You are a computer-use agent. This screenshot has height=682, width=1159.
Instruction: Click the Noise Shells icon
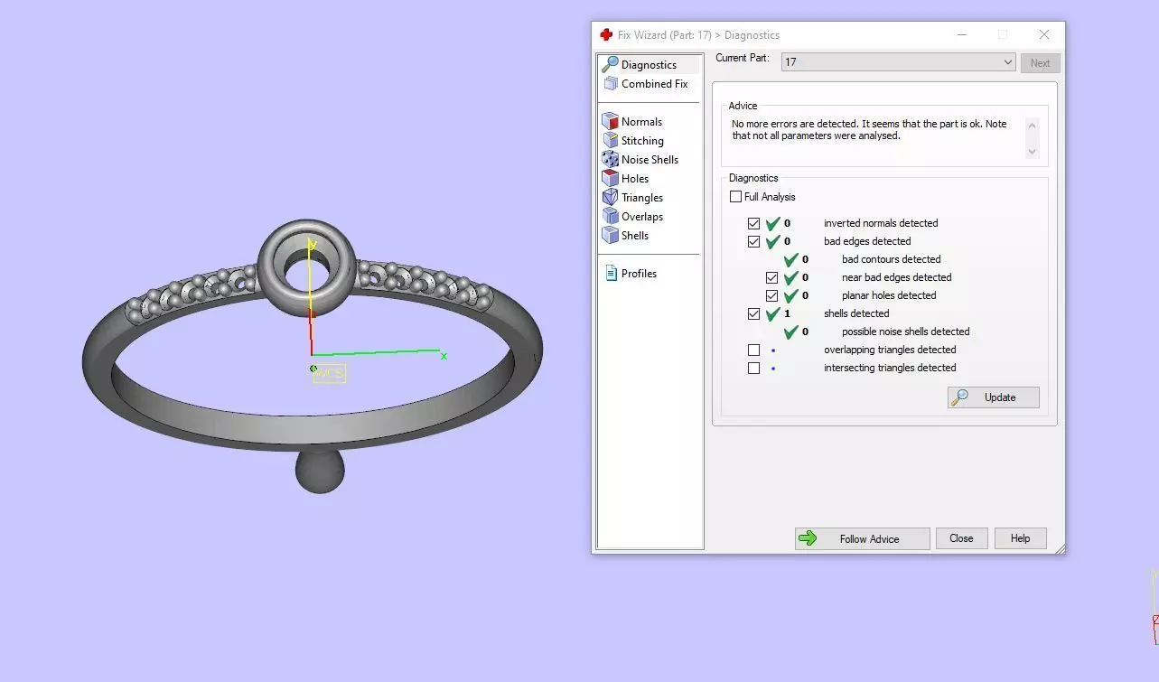pyautogui.click(x=610, y=160)
